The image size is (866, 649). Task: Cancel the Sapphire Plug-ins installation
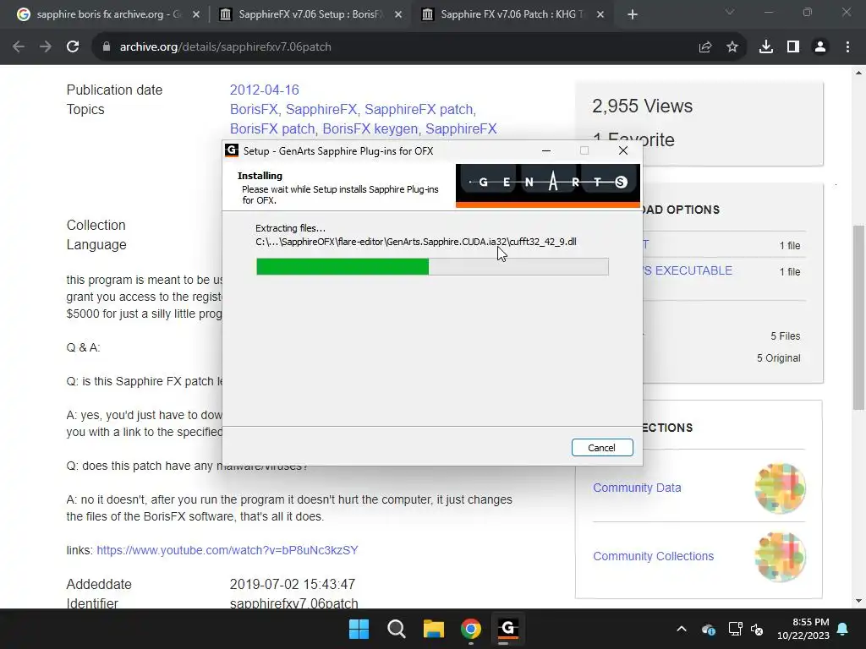(602, 448)
